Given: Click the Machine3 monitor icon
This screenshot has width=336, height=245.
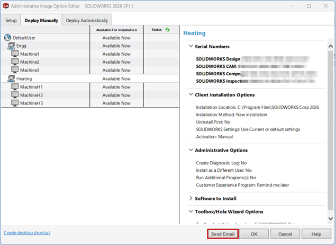Looking at the screenshot, I should (15, 70).
